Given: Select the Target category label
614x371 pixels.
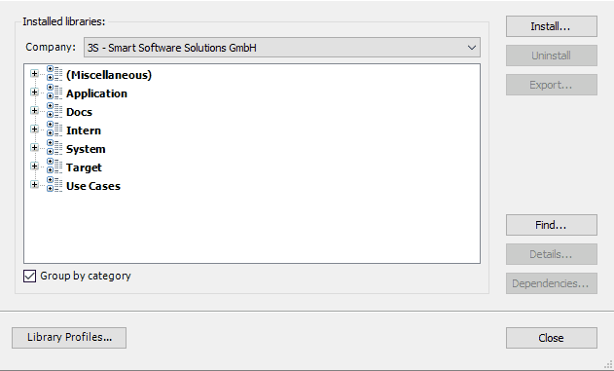Looking at the screenshot, I should coord(84,167).
